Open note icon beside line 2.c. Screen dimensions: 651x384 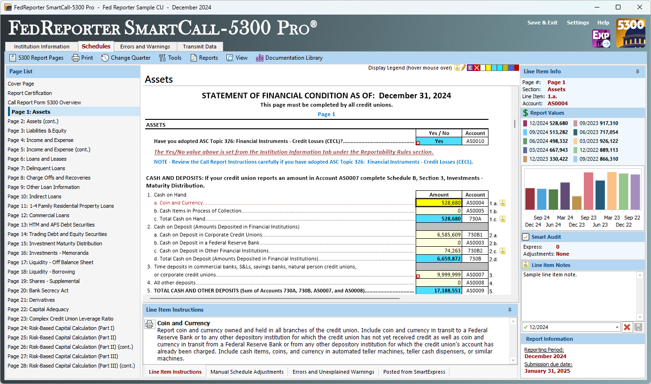click(x=503, y=251)
